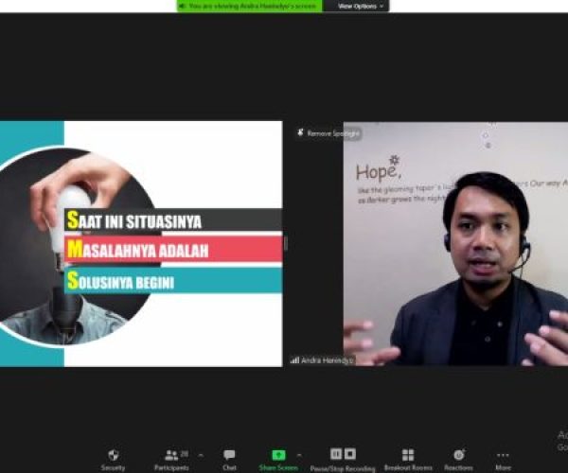
Task: Click the network signal bars icon on video
Action: [x=294, y=360]
